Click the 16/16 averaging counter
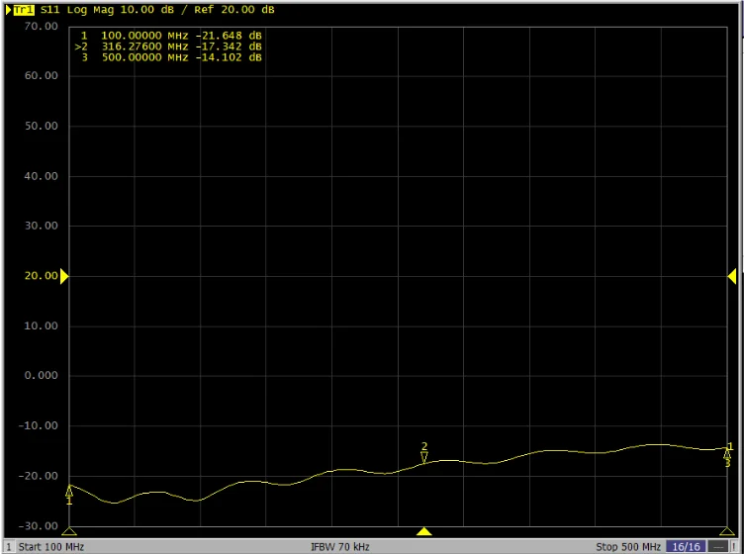 point(686,547)
